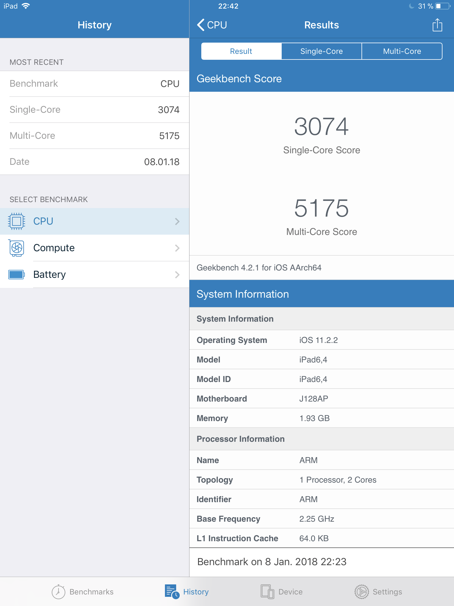Viewport: 454px width, 606px height.
Task: Open the Device tab icon
Action: click(267, 592)
